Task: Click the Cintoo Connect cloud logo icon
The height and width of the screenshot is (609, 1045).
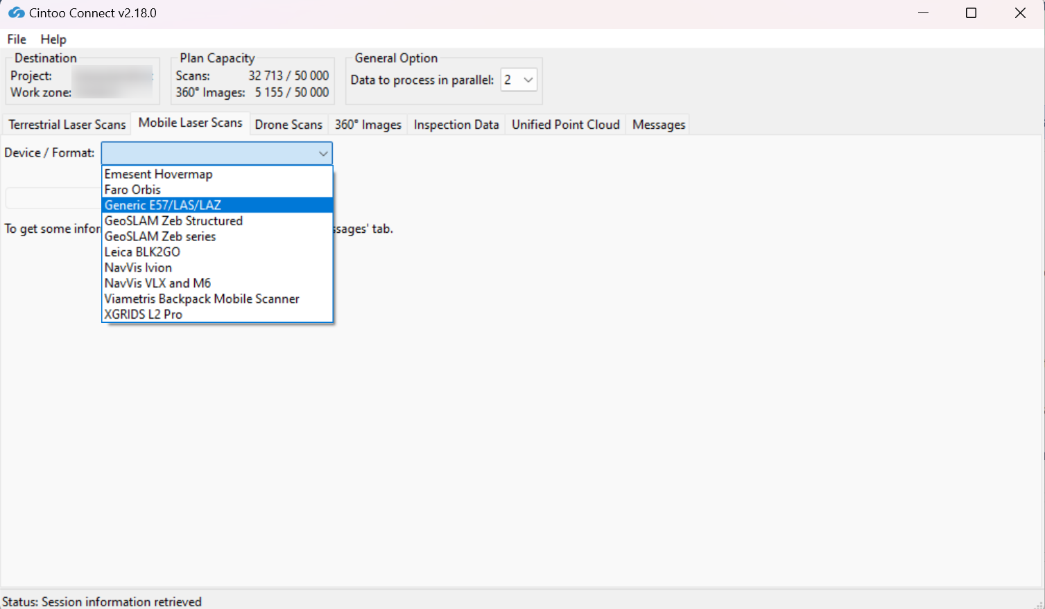Action: pyautogui.click(x=16, y=13)
